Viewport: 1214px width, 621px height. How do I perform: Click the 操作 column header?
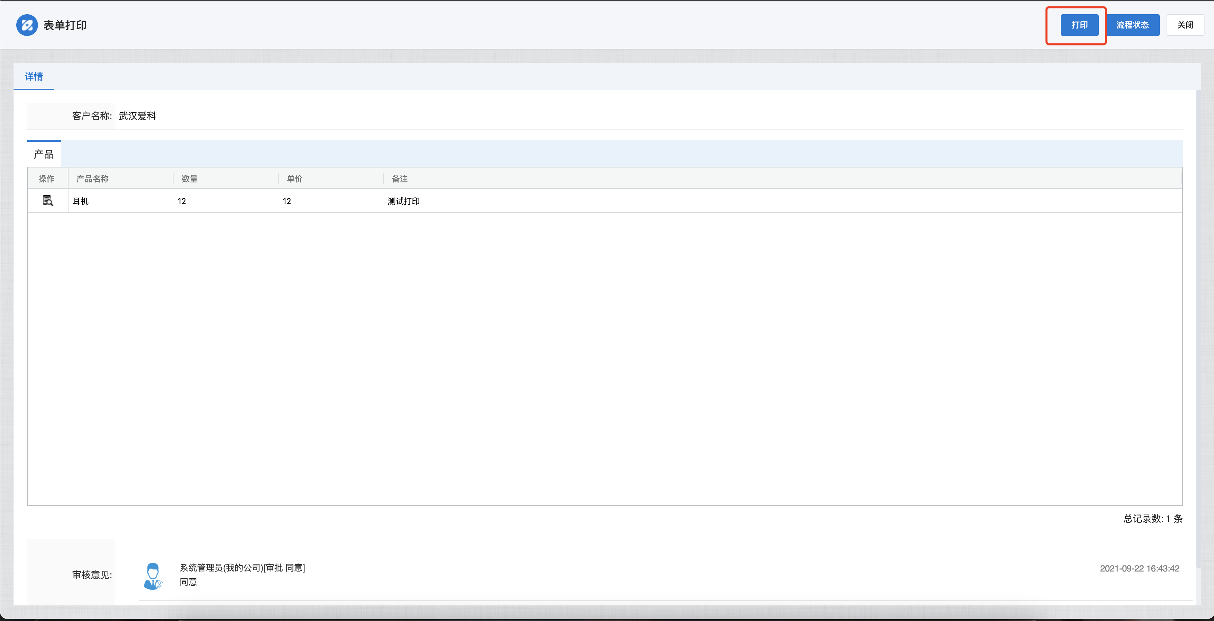click(46, 179)
